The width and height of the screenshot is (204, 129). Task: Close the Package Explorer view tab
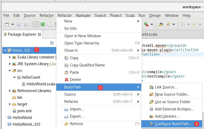[x=39, y=34]
